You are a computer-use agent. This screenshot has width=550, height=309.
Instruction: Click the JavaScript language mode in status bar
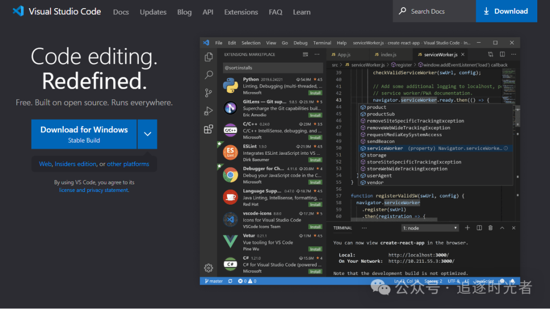coord(484,281)
